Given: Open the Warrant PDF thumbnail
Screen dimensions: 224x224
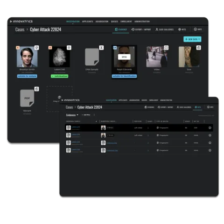Looking at the screenshot, I should 27,98.
